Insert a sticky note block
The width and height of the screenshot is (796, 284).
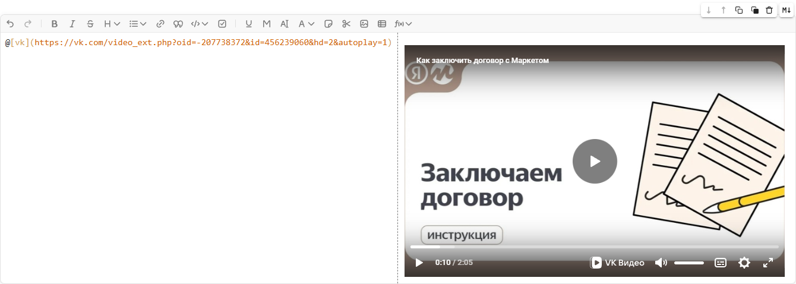tap(328, 24)
